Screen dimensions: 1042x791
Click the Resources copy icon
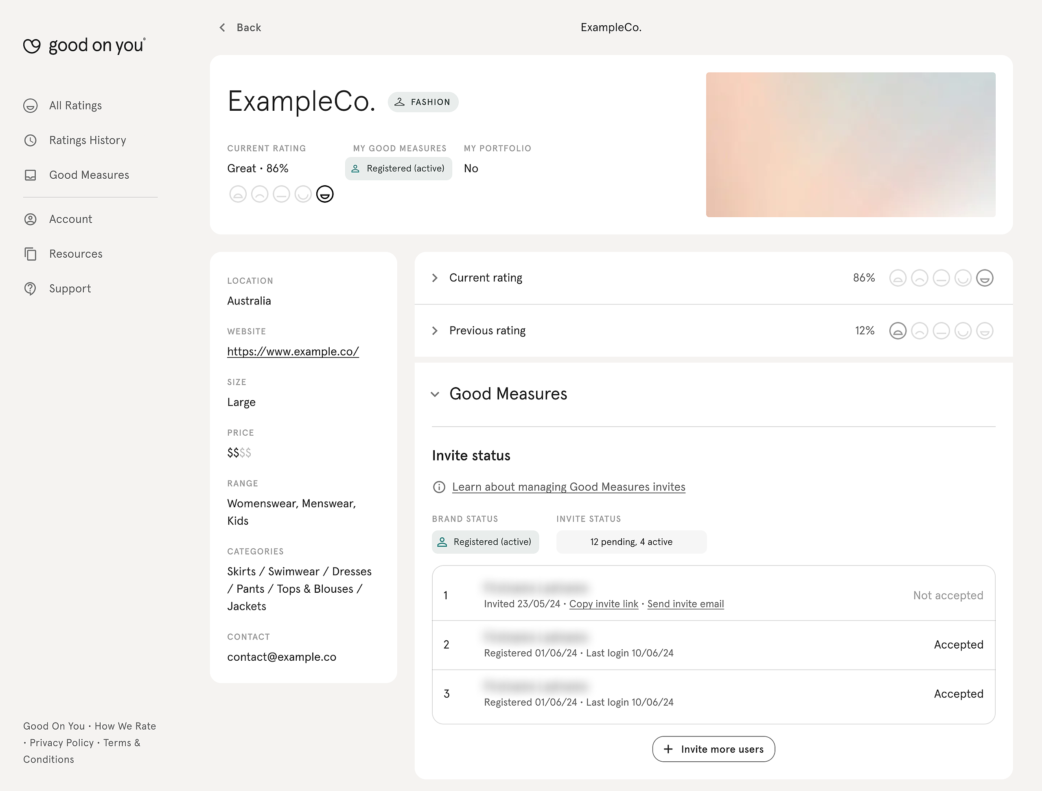[31, 254]
